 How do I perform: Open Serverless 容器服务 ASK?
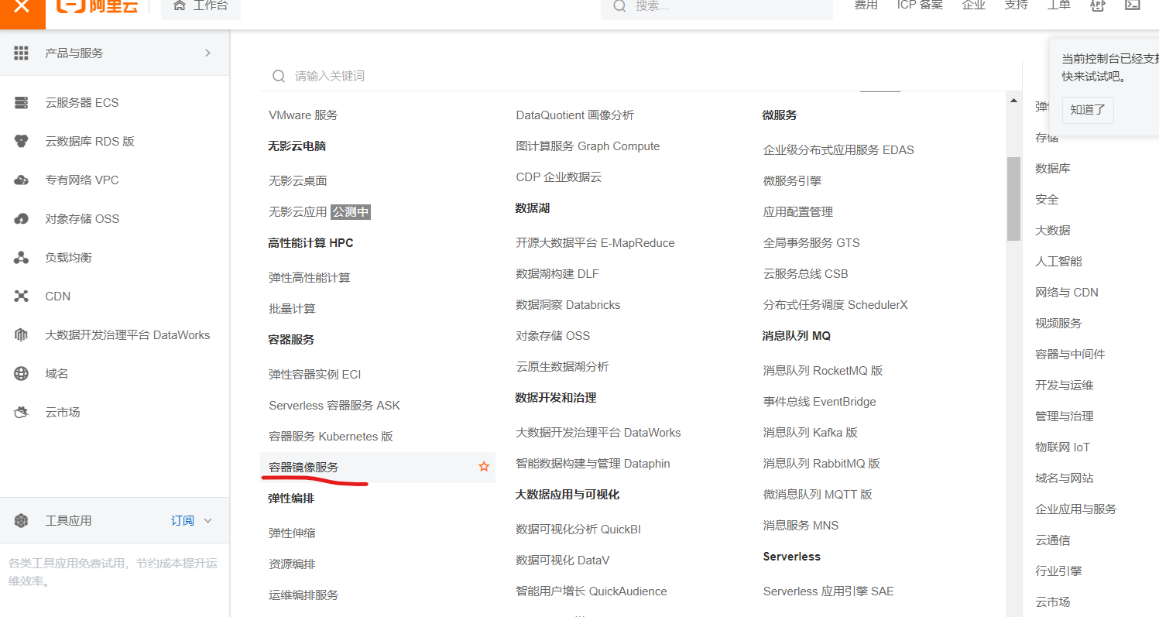pos(334,406)
